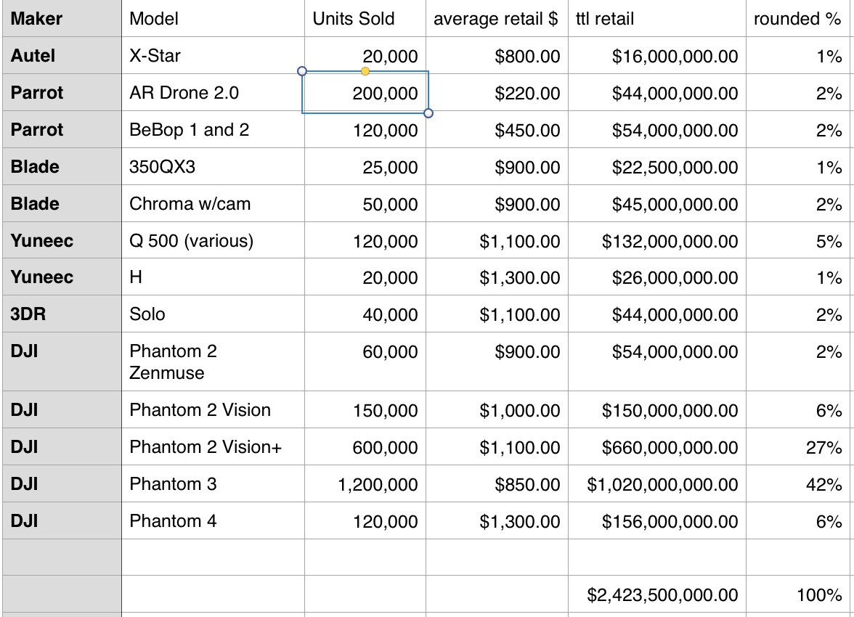
Task: Select the yellow selection handle atop the selected cell
Action: coord(365,71)
